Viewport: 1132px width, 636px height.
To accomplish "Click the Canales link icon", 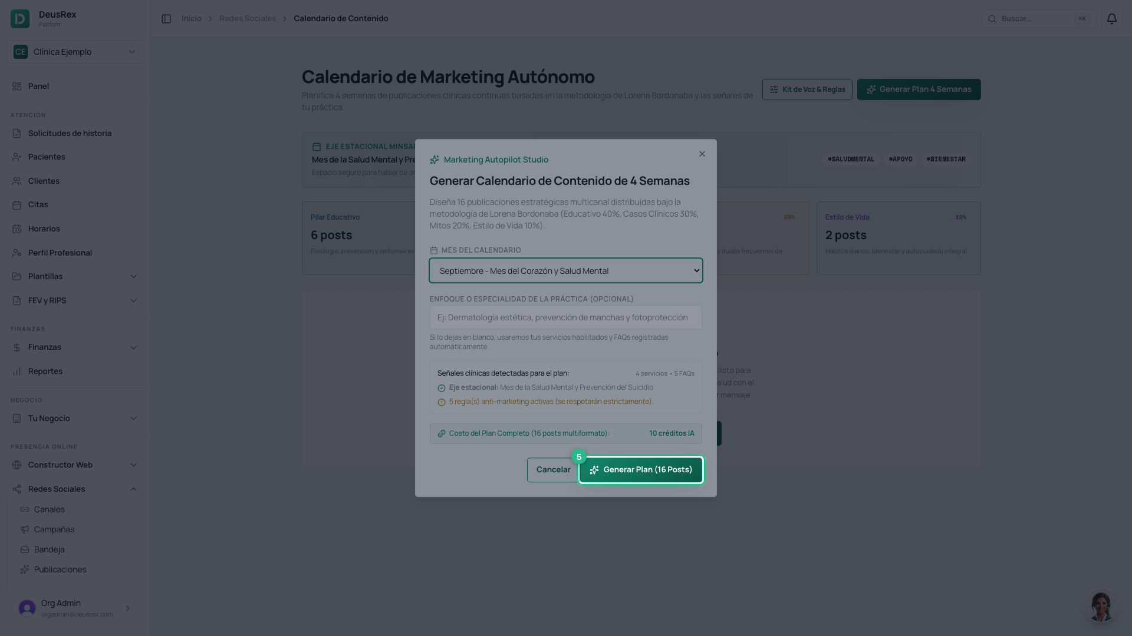I will click(25, 509).
